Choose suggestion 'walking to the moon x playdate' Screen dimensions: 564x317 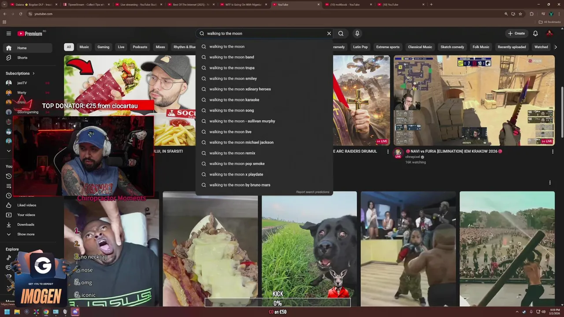264,174
